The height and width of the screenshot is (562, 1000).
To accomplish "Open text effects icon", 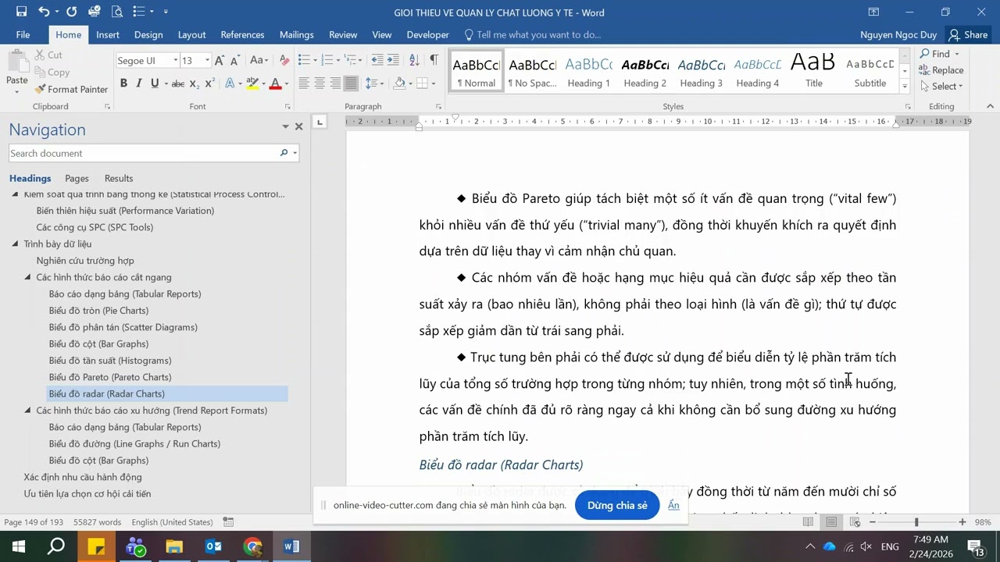I will (230, 84).
